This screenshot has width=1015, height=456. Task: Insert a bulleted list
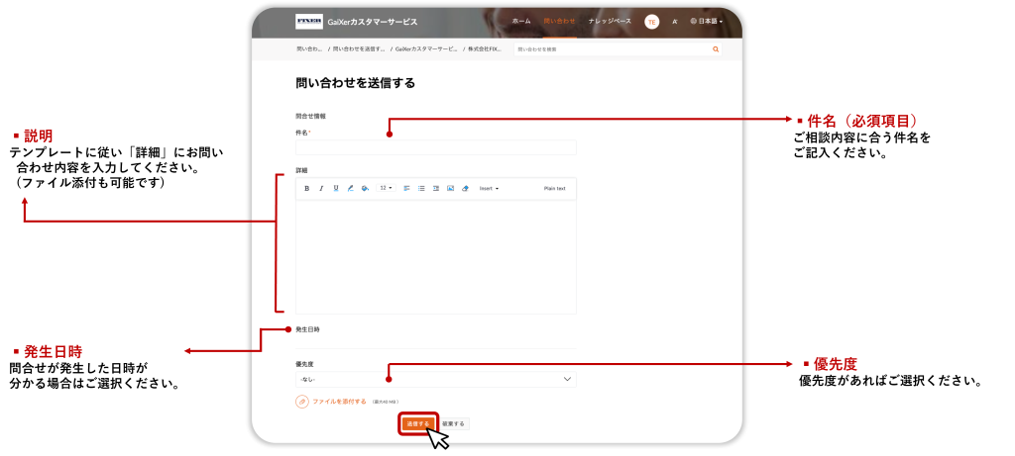click(x=421, y=188)
